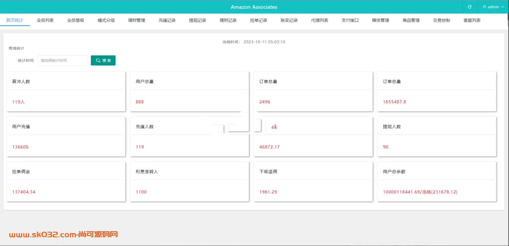Go to the 模式分组 tab
The height and width of the screenshot is (246, 509).
[x=106, y=20]
